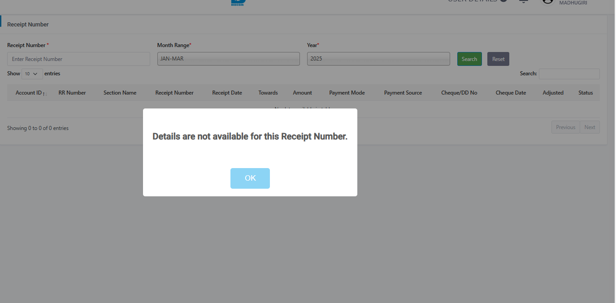Sort table by Receipt Date header

pos(227,93)
